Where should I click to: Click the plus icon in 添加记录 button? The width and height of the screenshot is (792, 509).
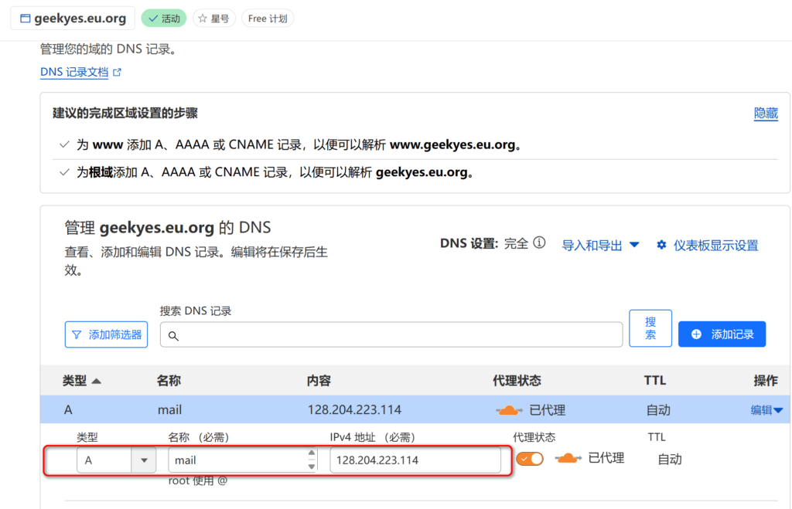[x=696, y=334]
